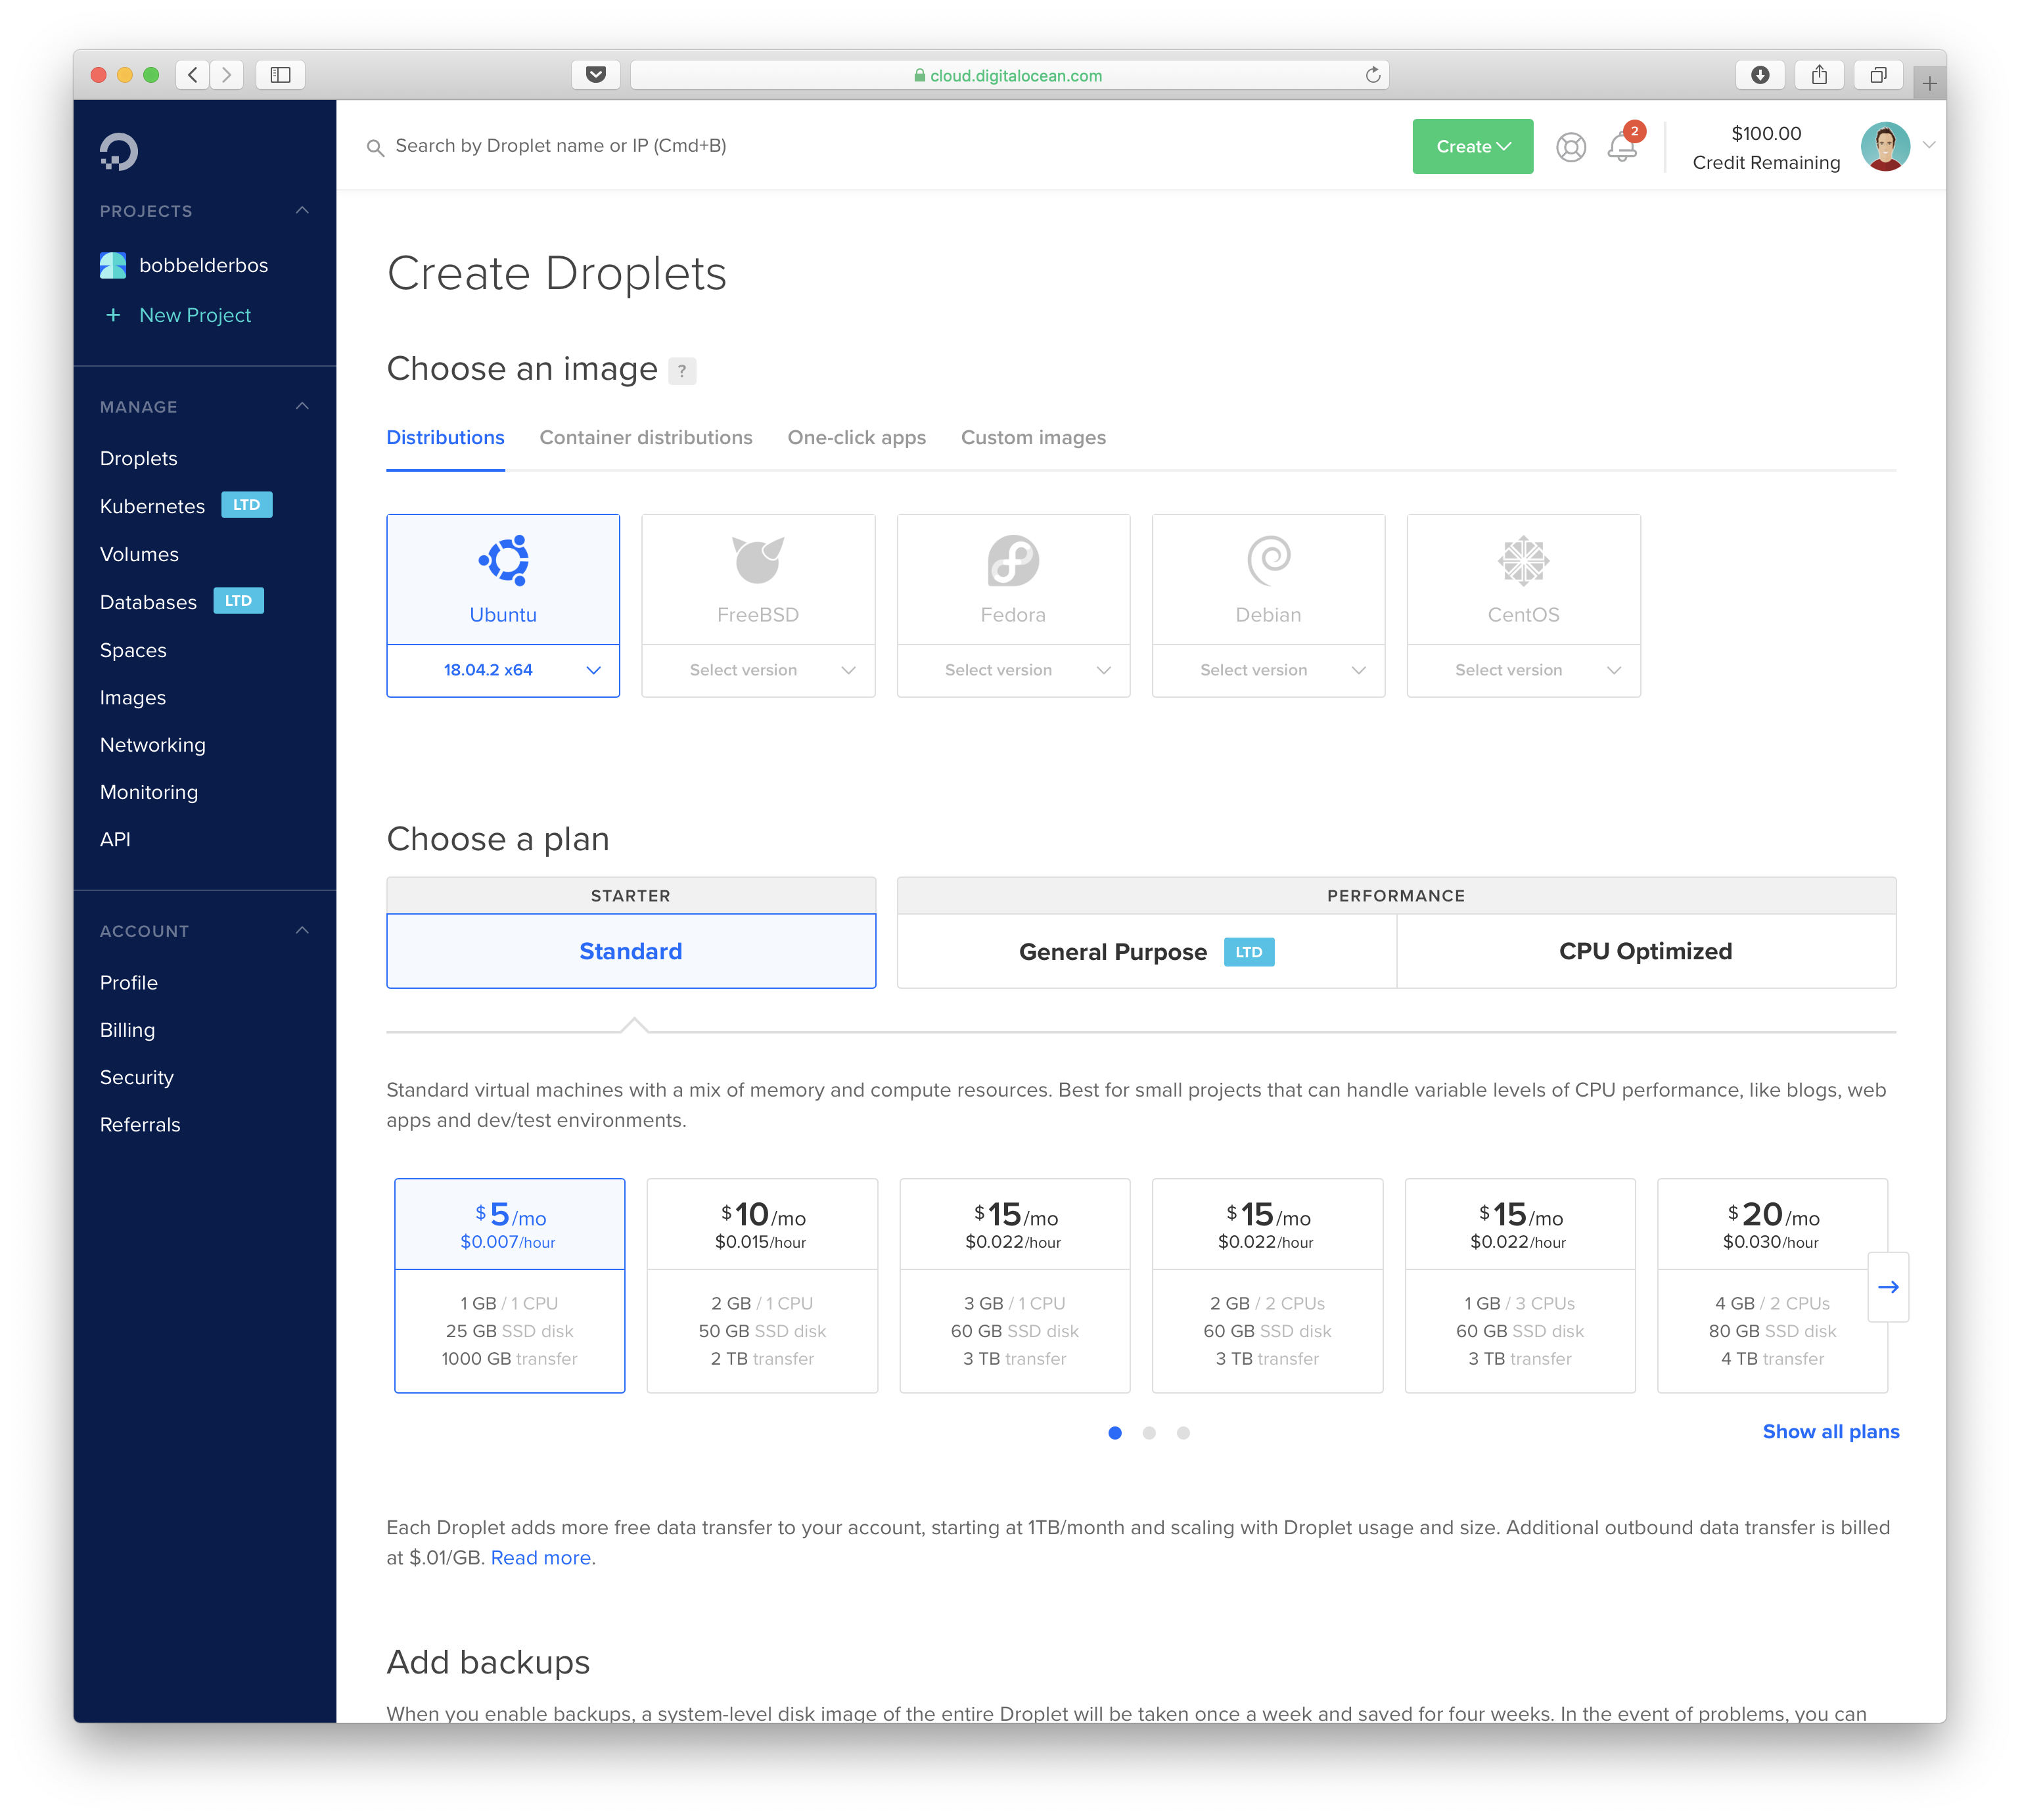Select the Debian distribution icon
The height and width of the screenshot is (1820, 2020).
tap(1268, 560)
